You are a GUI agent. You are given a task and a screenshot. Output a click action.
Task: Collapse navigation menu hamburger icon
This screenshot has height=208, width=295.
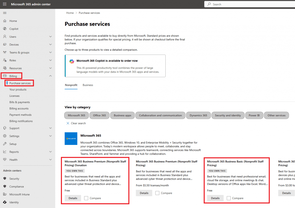(5, 13)
